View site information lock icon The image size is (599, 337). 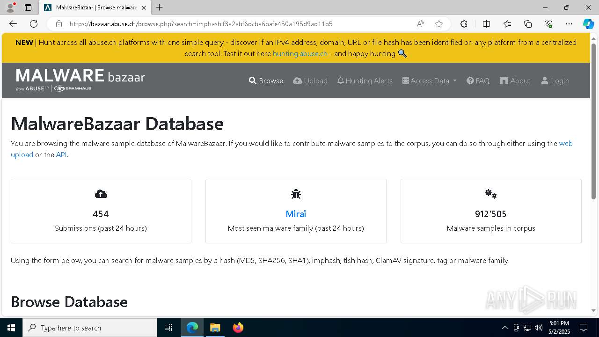tap(59, 24)
